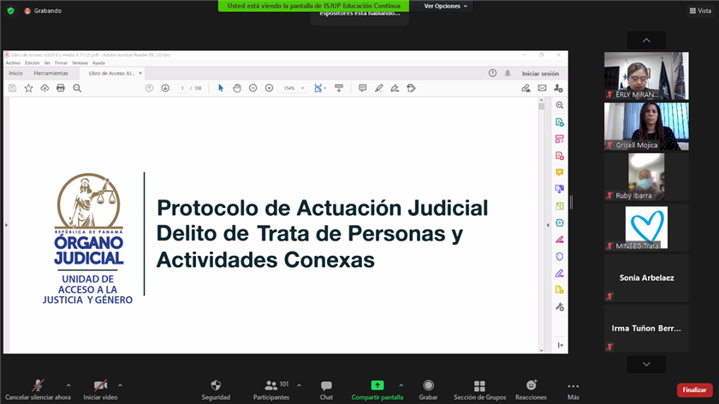Screen dimensions: 719x404
Task: Open the Ventana menu
Action: pyautogui.click(x=80, y=62)
